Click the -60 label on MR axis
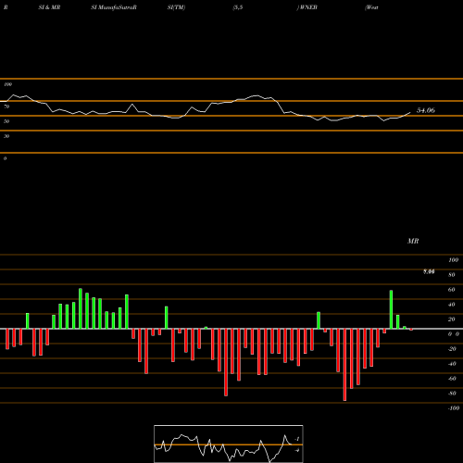 (x=452, y=379)
